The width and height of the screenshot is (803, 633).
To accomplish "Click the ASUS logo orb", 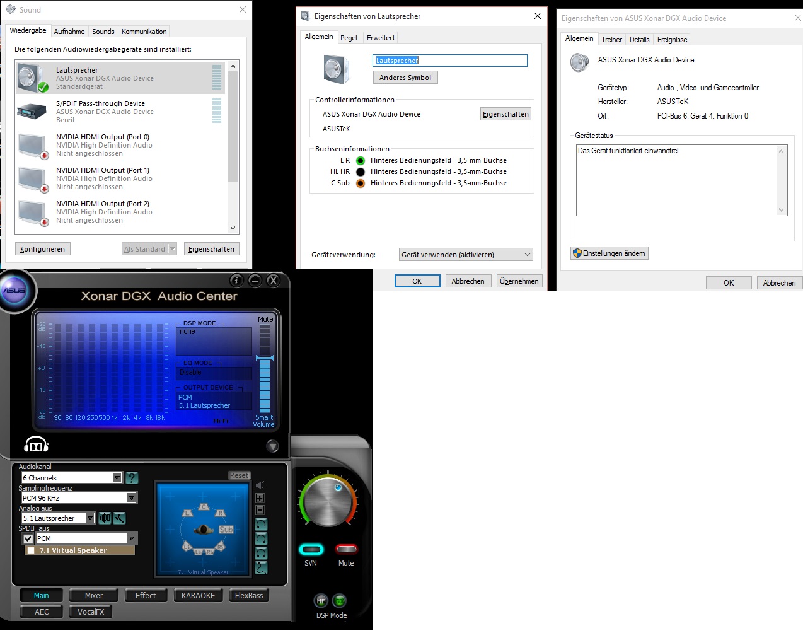I will click(15, 291).
